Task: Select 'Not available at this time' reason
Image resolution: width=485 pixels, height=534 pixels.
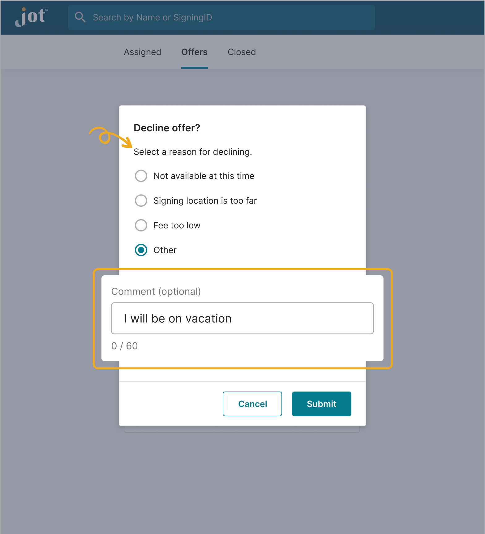Action: coord(141,176)
